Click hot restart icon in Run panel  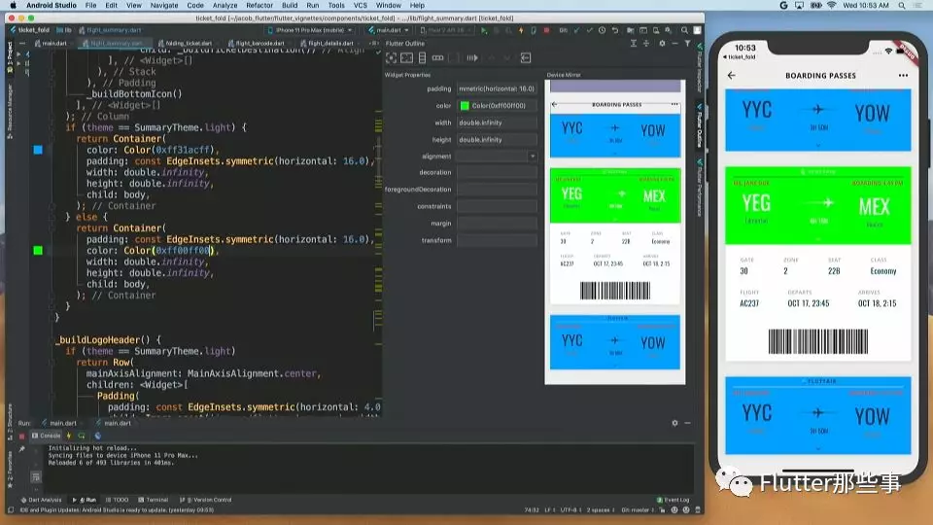[x=82, y=436]
